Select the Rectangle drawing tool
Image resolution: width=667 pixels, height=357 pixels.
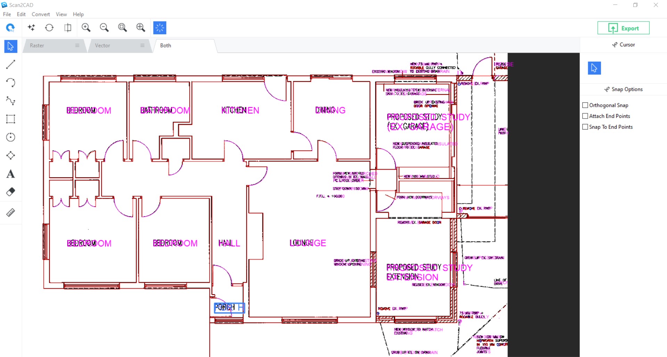[10, 119]
